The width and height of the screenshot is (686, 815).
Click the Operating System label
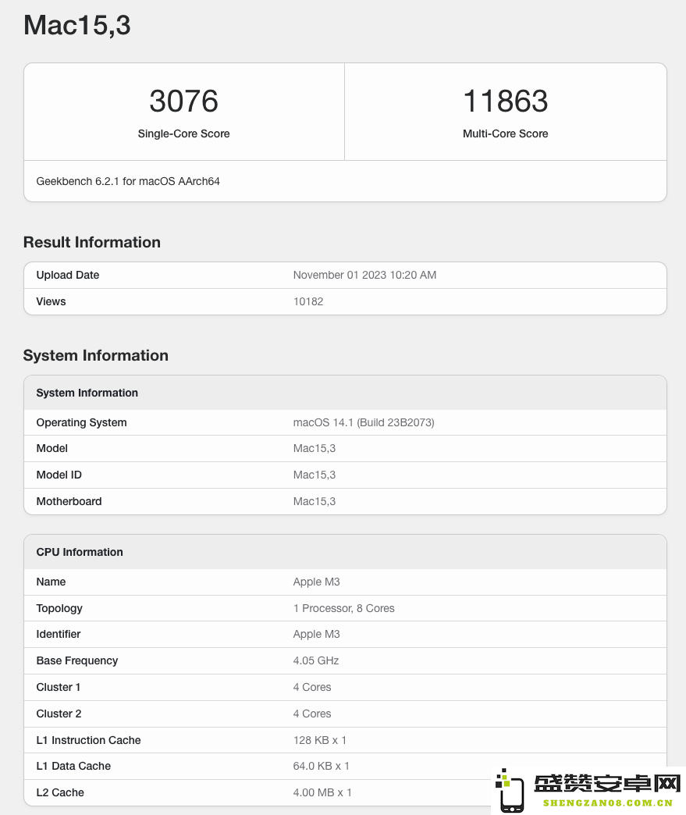pyautogui.click(x=82, y=422)
